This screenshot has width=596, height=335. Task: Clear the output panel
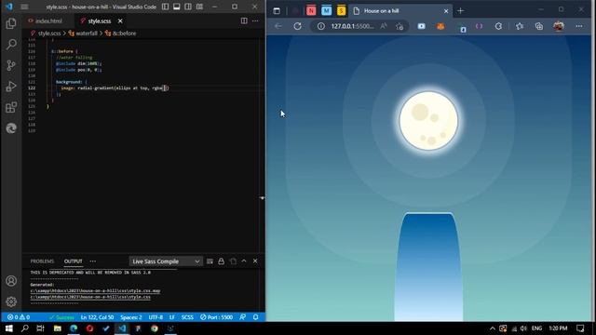210,261
